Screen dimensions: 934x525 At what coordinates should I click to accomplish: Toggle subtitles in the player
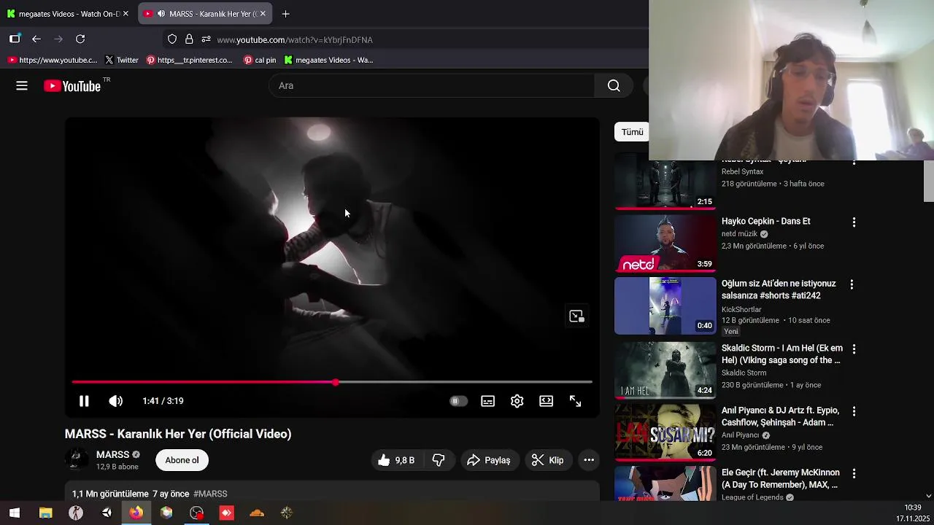487,401
